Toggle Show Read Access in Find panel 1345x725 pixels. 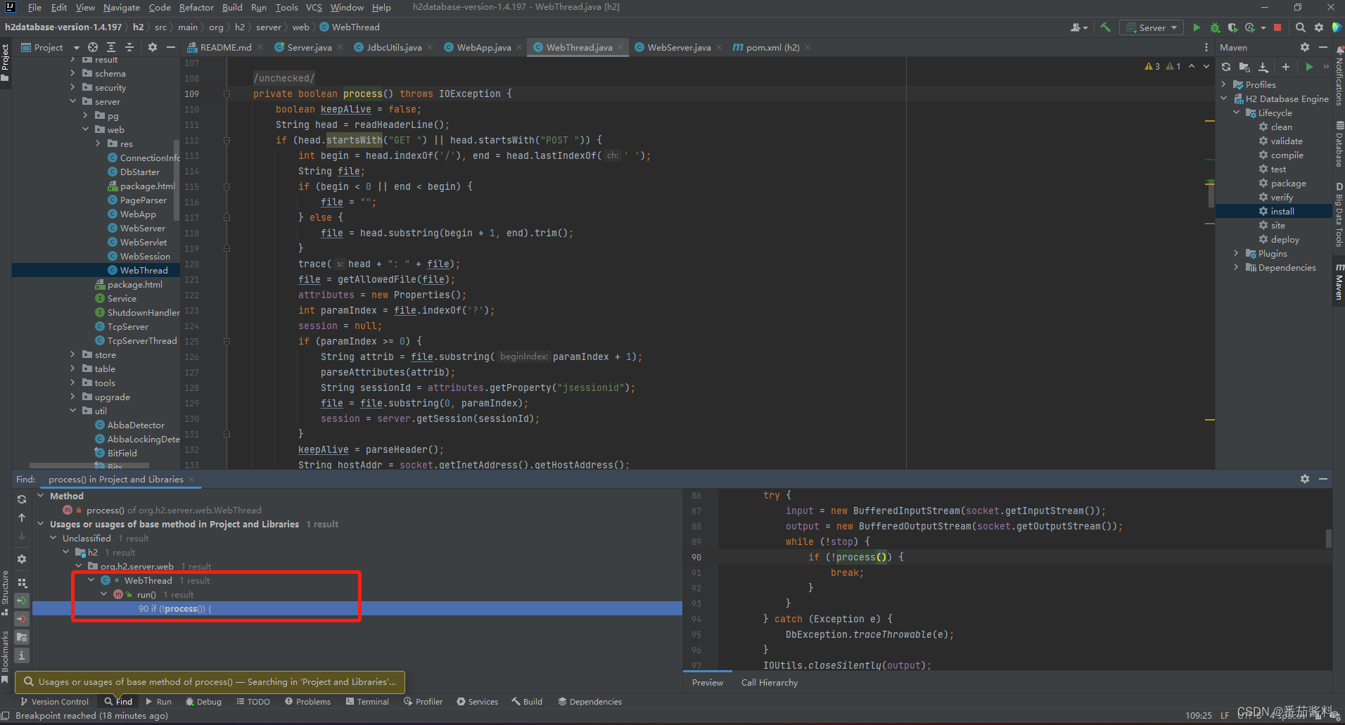[x=22, y=601]
